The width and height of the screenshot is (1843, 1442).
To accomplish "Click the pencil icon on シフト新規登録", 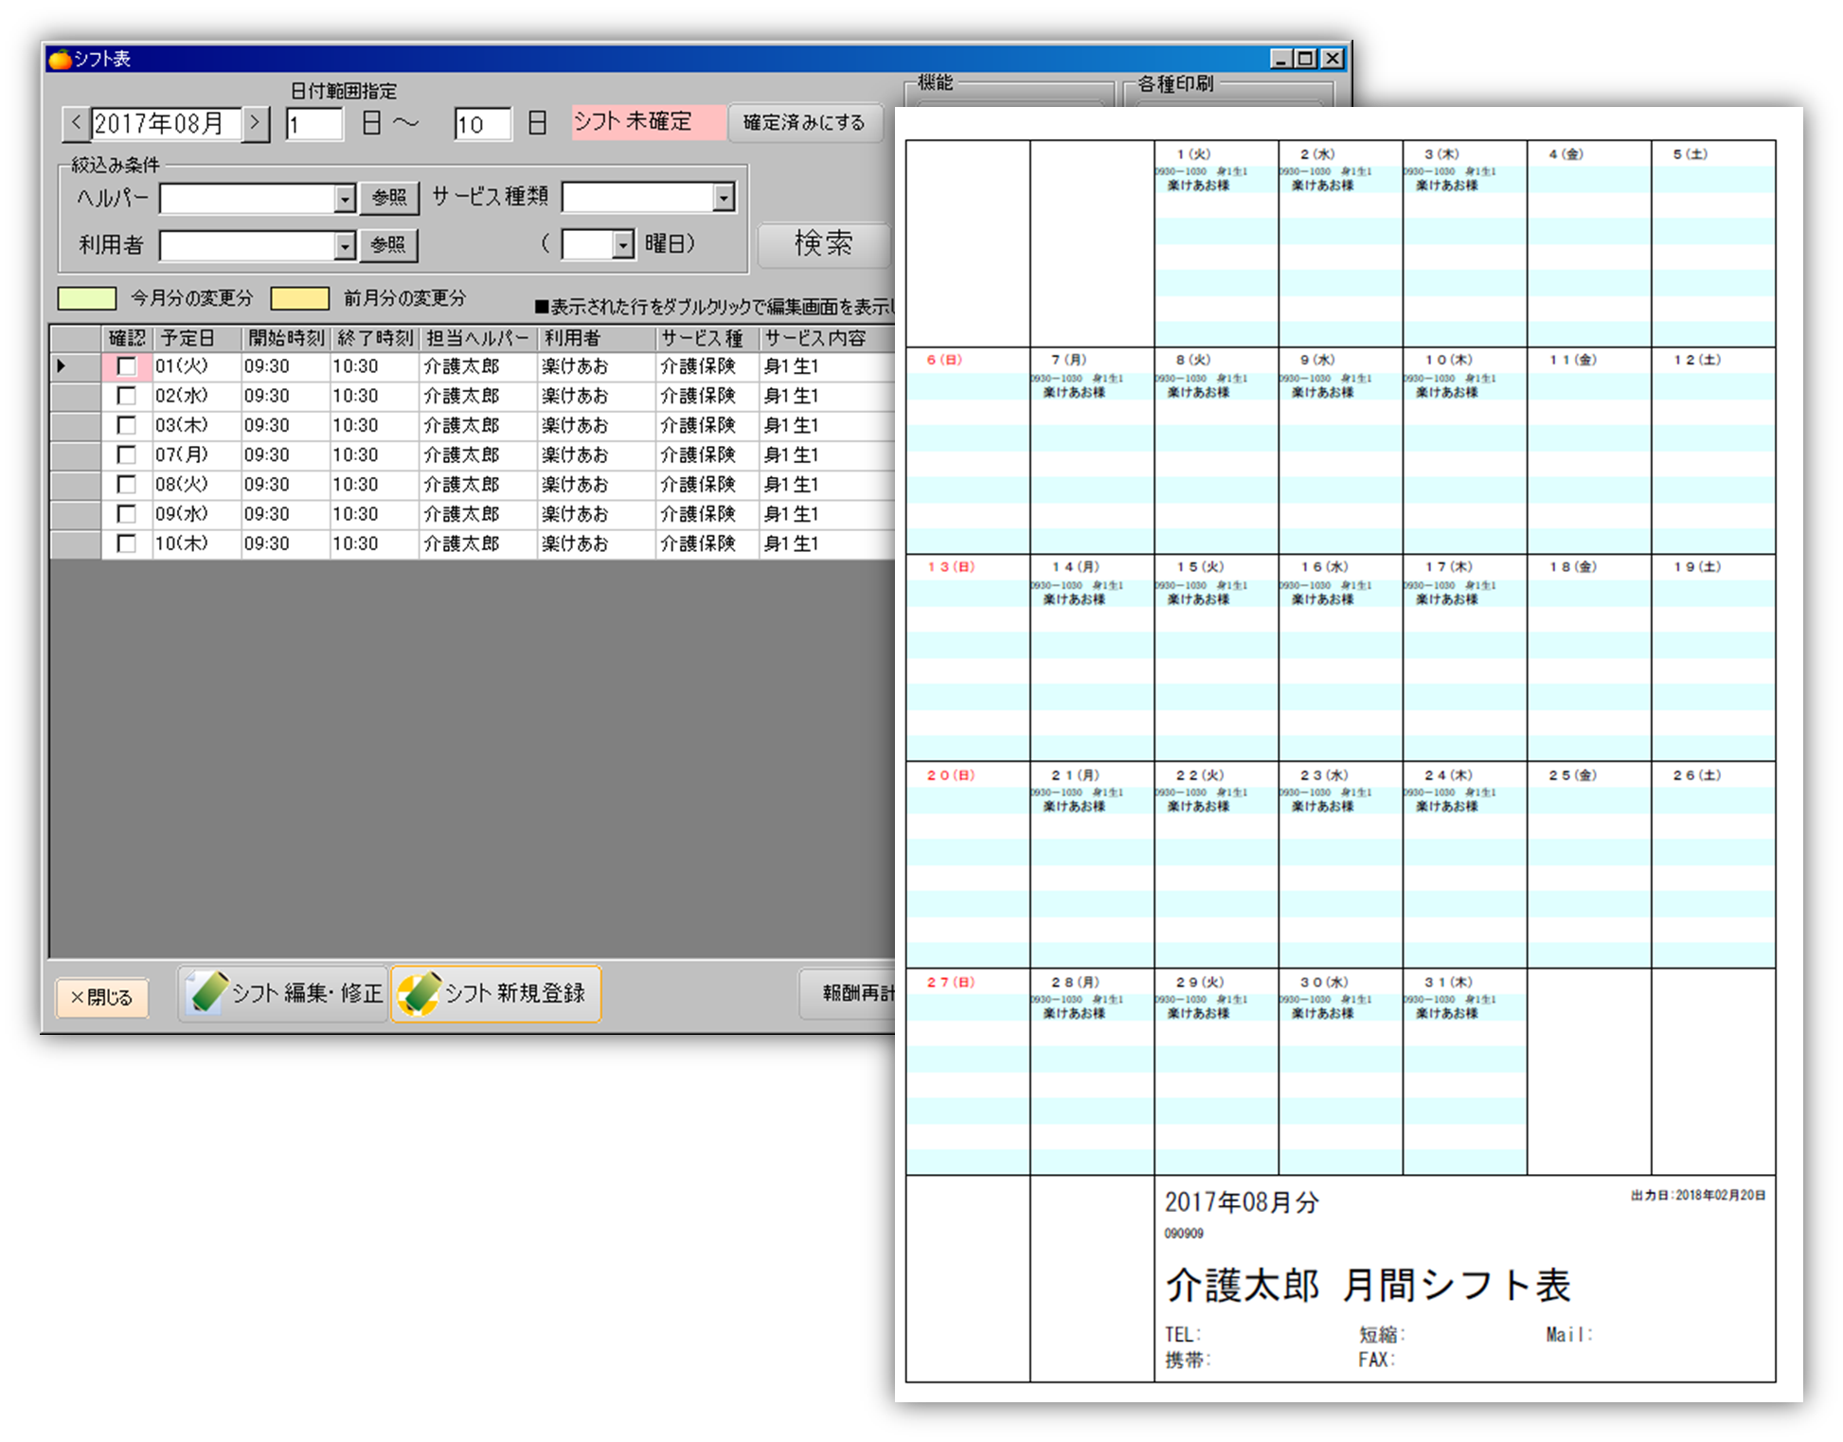I will pyautogui.click(x=419, y=992).
